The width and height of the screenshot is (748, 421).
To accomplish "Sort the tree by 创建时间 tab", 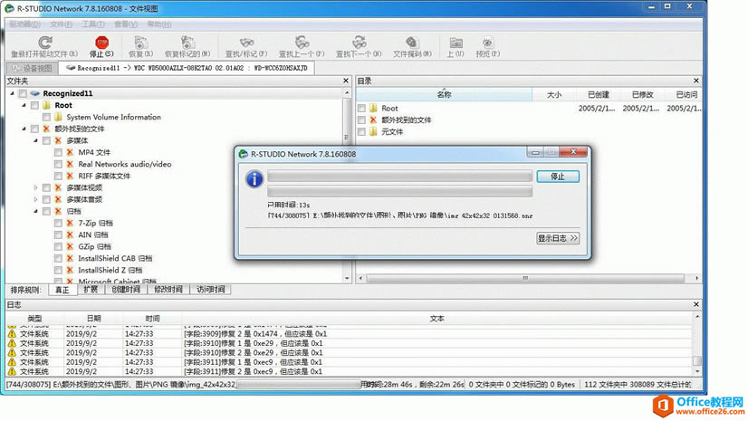I will coord(126,290).
